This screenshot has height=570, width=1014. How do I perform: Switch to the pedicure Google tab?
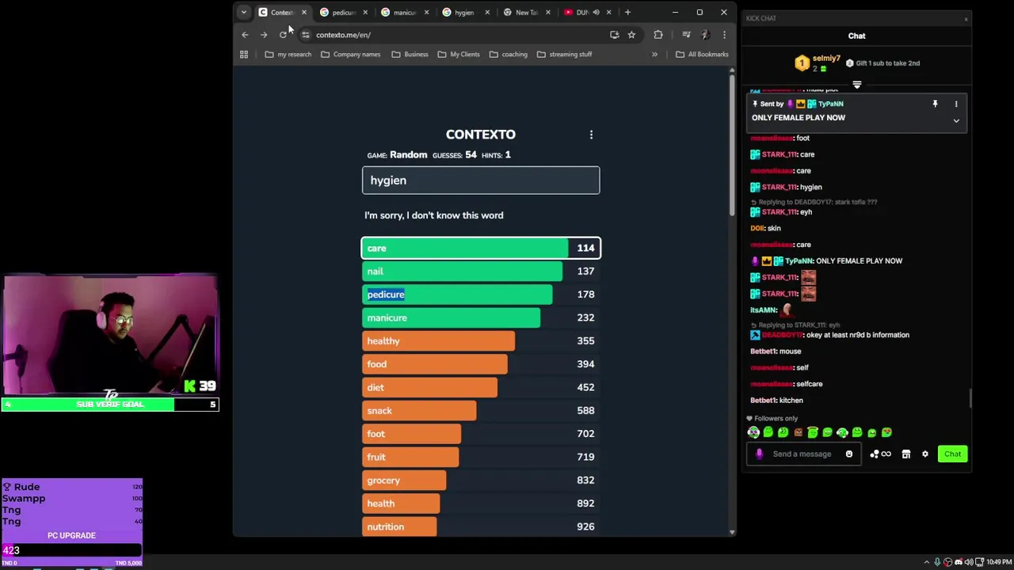[343, 12]
